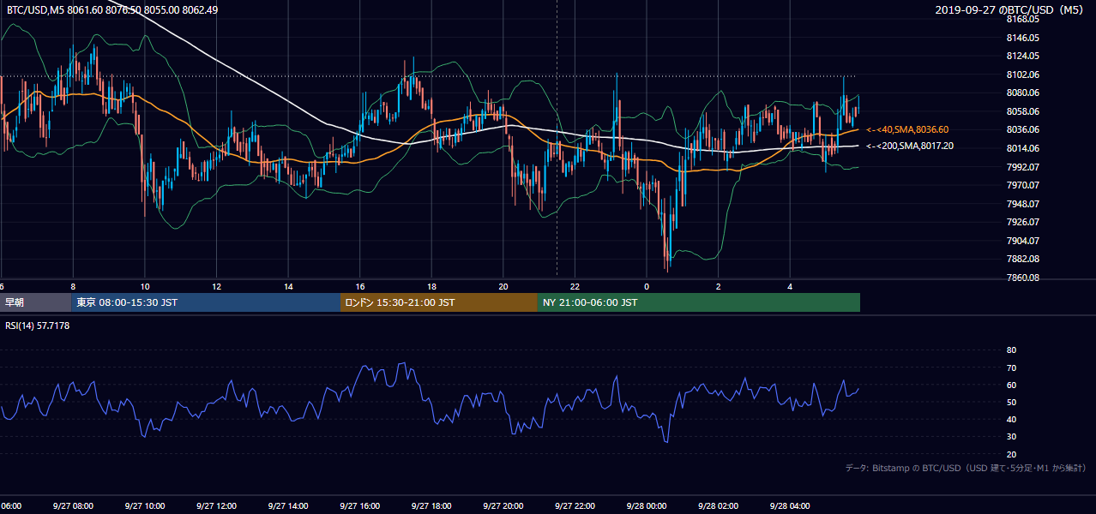Click price axis label 7948.07
This screenshot has height=514, width=1096.
1022,204
